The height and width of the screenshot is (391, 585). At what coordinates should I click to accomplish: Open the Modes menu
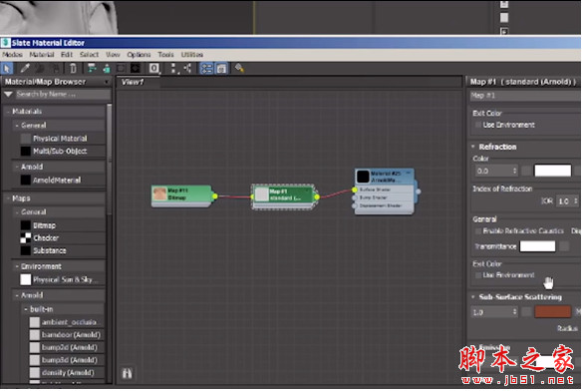[12, 55]
